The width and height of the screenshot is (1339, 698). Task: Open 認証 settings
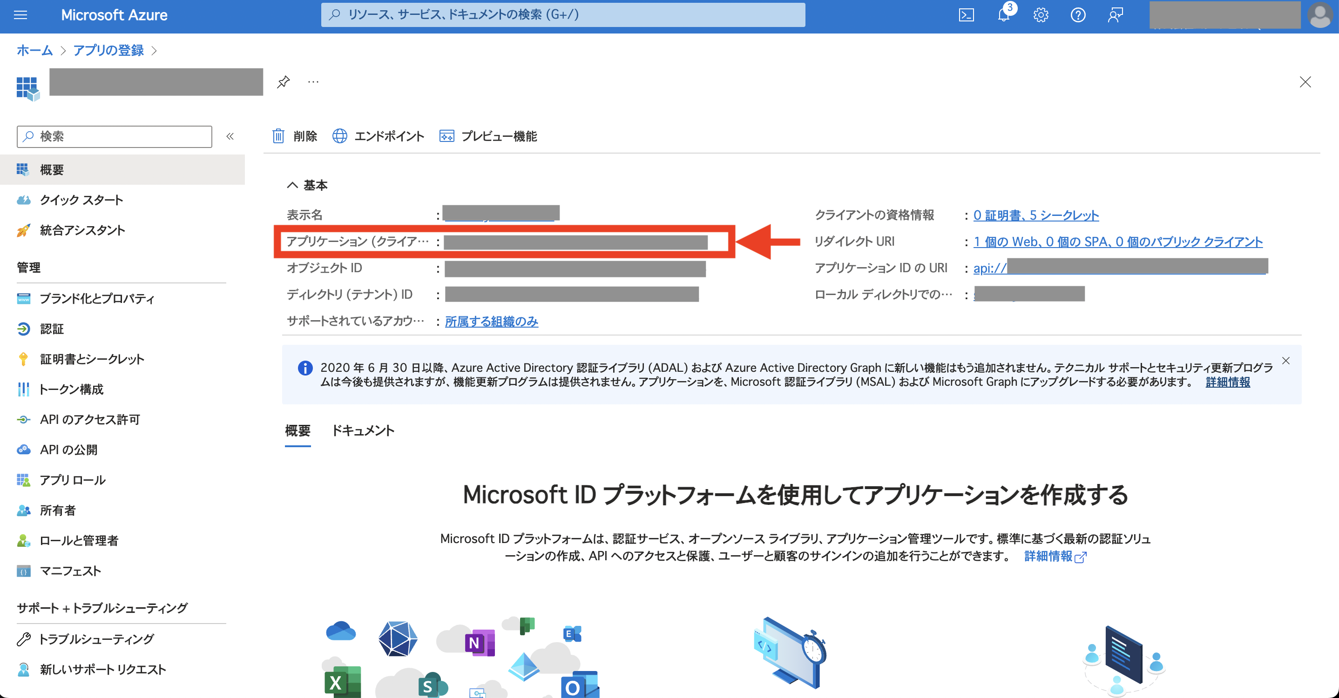[x=52, y=329]
